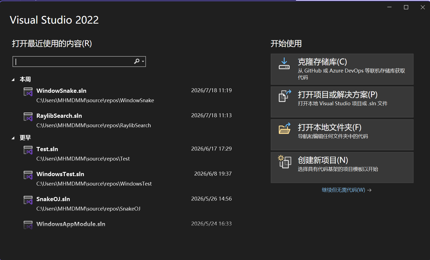Open the 克隆存储库(C) option
Screen dimensions: 430x260
pyautogui.click(x=342, y=69)
